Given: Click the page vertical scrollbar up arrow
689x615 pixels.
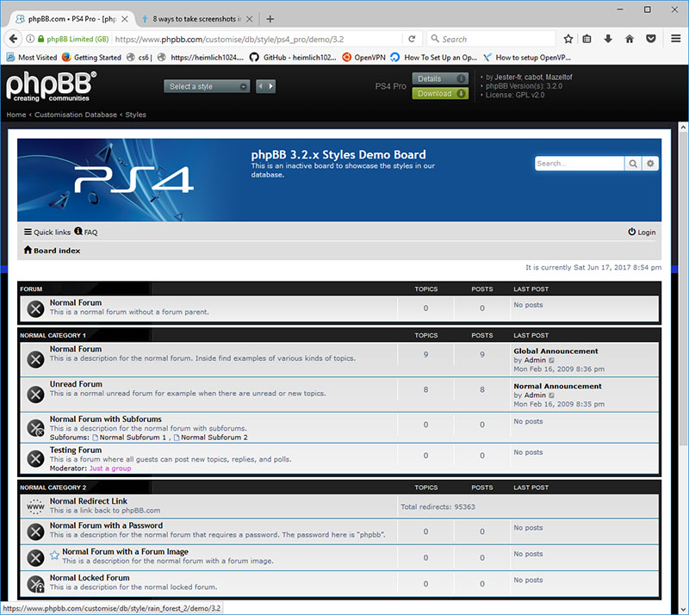Looking at the screenshot, I should click(683, 127).
